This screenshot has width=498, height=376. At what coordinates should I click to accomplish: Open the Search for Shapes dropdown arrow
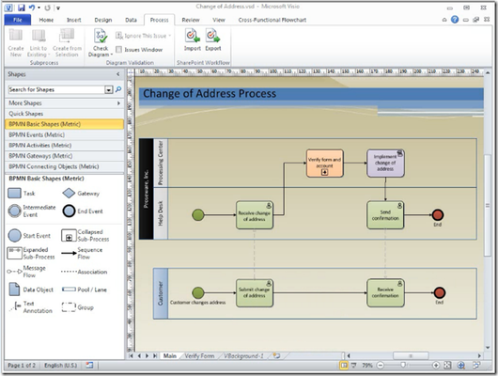pos(109,90)
